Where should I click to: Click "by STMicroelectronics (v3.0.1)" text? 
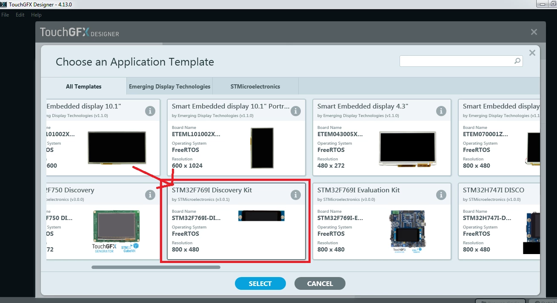(201, 199)
